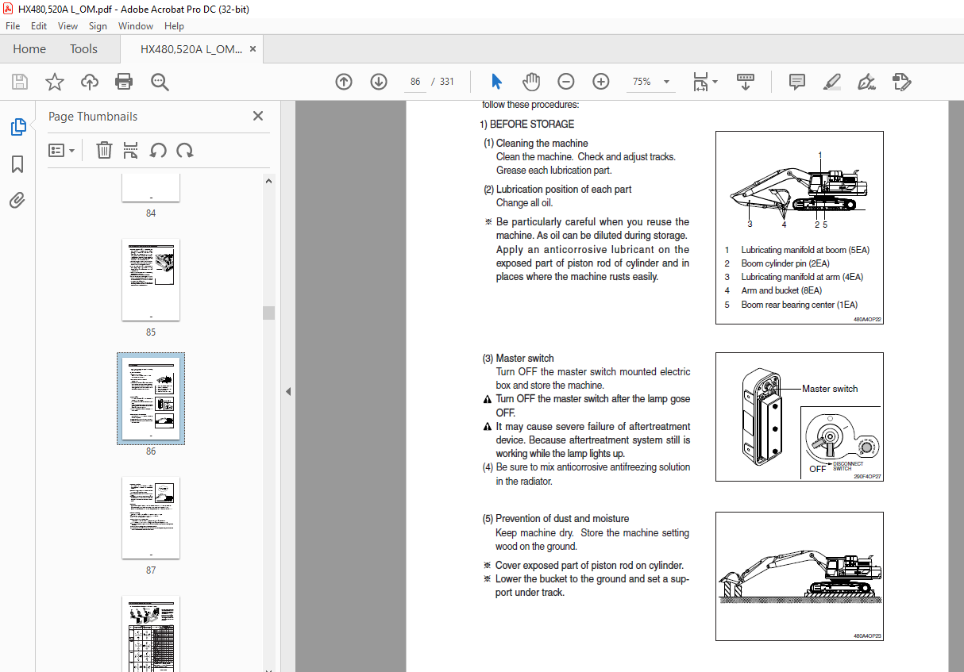This screenshot has width=964, height=672.
Task: Select the highlight text tool
Action: (x=832, y=82)
